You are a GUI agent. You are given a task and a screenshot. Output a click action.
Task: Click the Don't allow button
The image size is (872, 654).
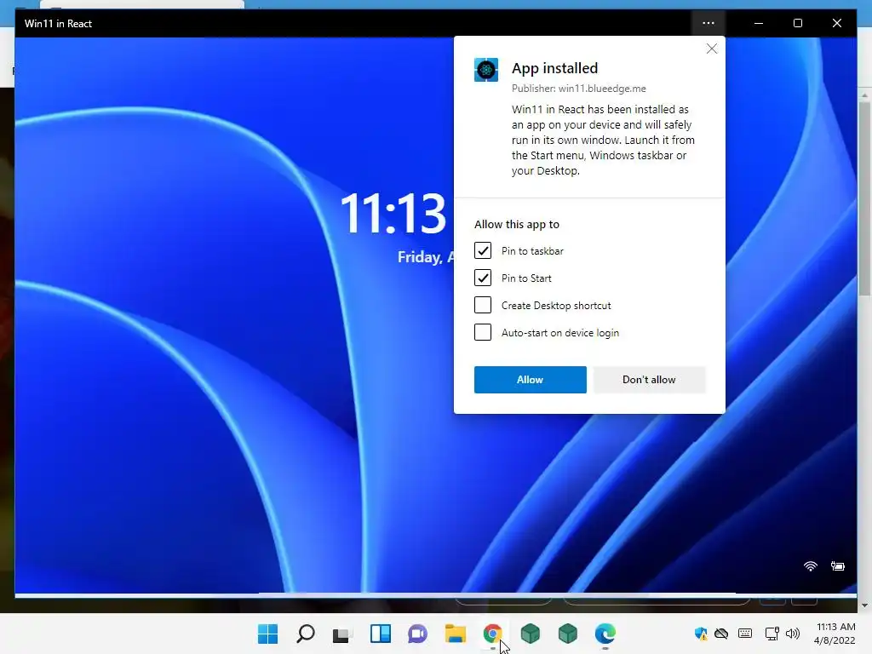(x=649, y=380)
